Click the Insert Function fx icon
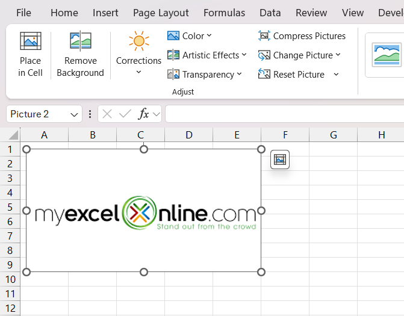 (x=143, y=114)
